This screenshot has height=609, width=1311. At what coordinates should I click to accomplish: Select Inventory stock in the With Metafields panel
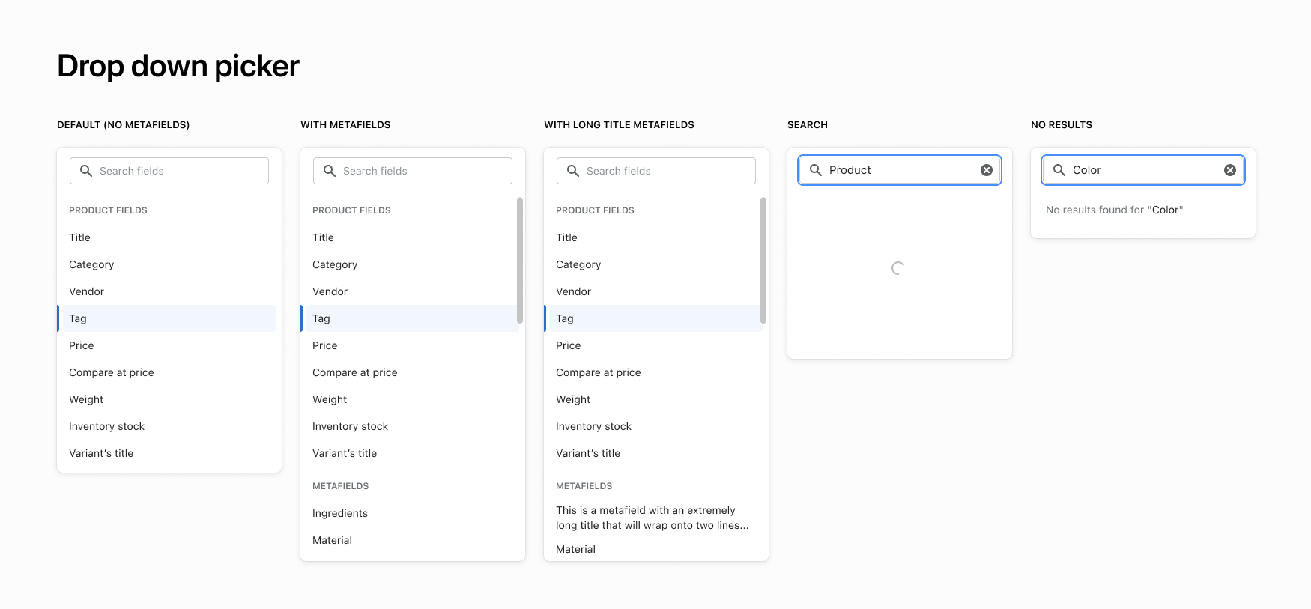point(410,426)
